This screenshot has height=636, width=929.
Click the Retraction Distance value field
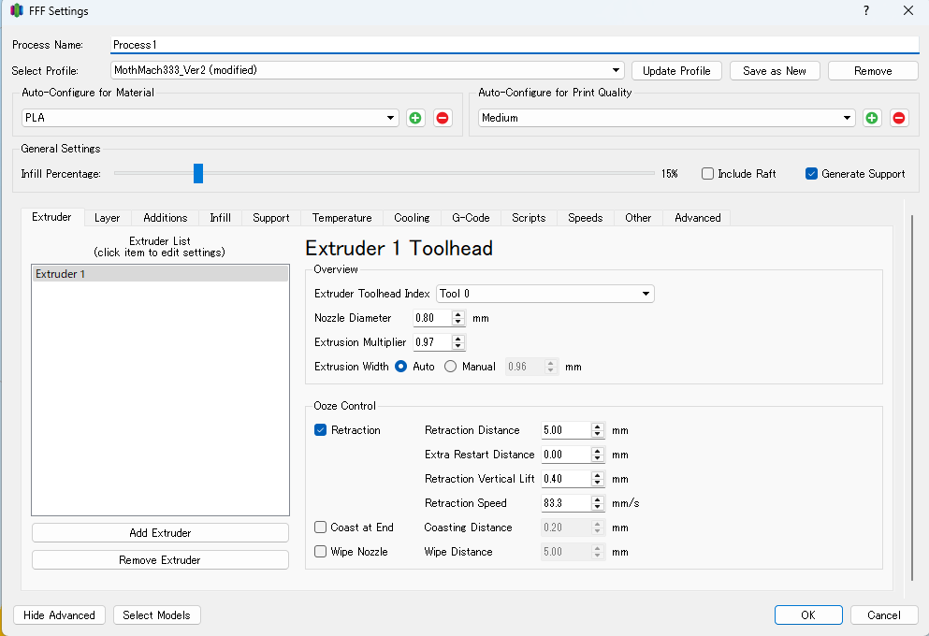[x=566, y=430]
